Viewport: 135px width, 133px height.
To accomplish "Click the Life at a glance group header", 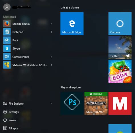I will point(69,8).
